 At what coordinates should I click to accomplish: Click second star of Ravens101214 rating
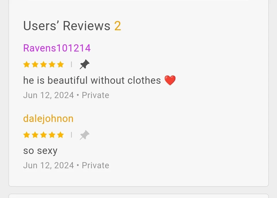pyautogui.click(x=35, y=64)
